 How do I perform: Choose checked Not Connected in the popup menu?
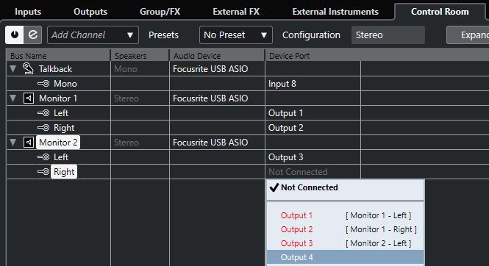345,187
